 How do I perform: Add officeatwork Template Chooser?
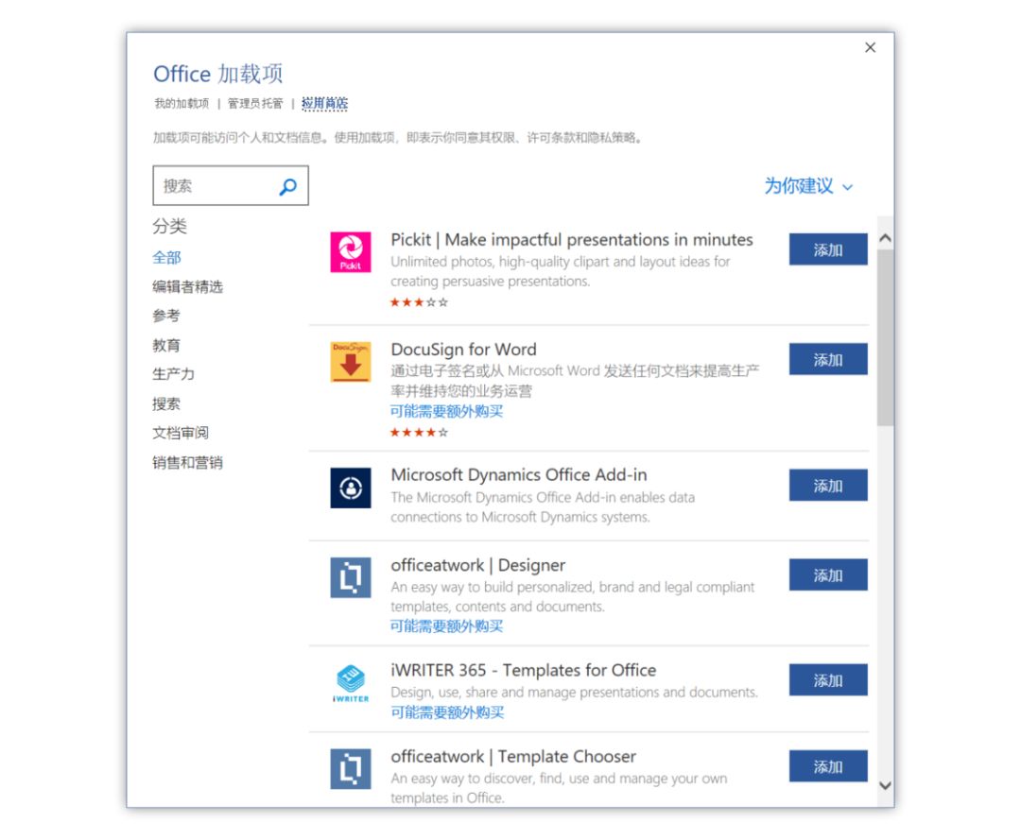click(x=828, y=765)
